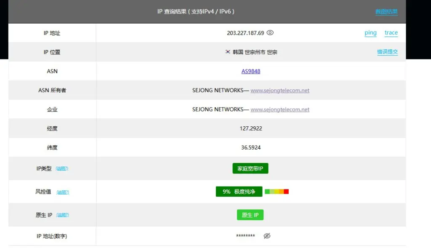Click the green 原生 IP badge
The height and width of the screenshot is (248, 431).
[250, 215]
